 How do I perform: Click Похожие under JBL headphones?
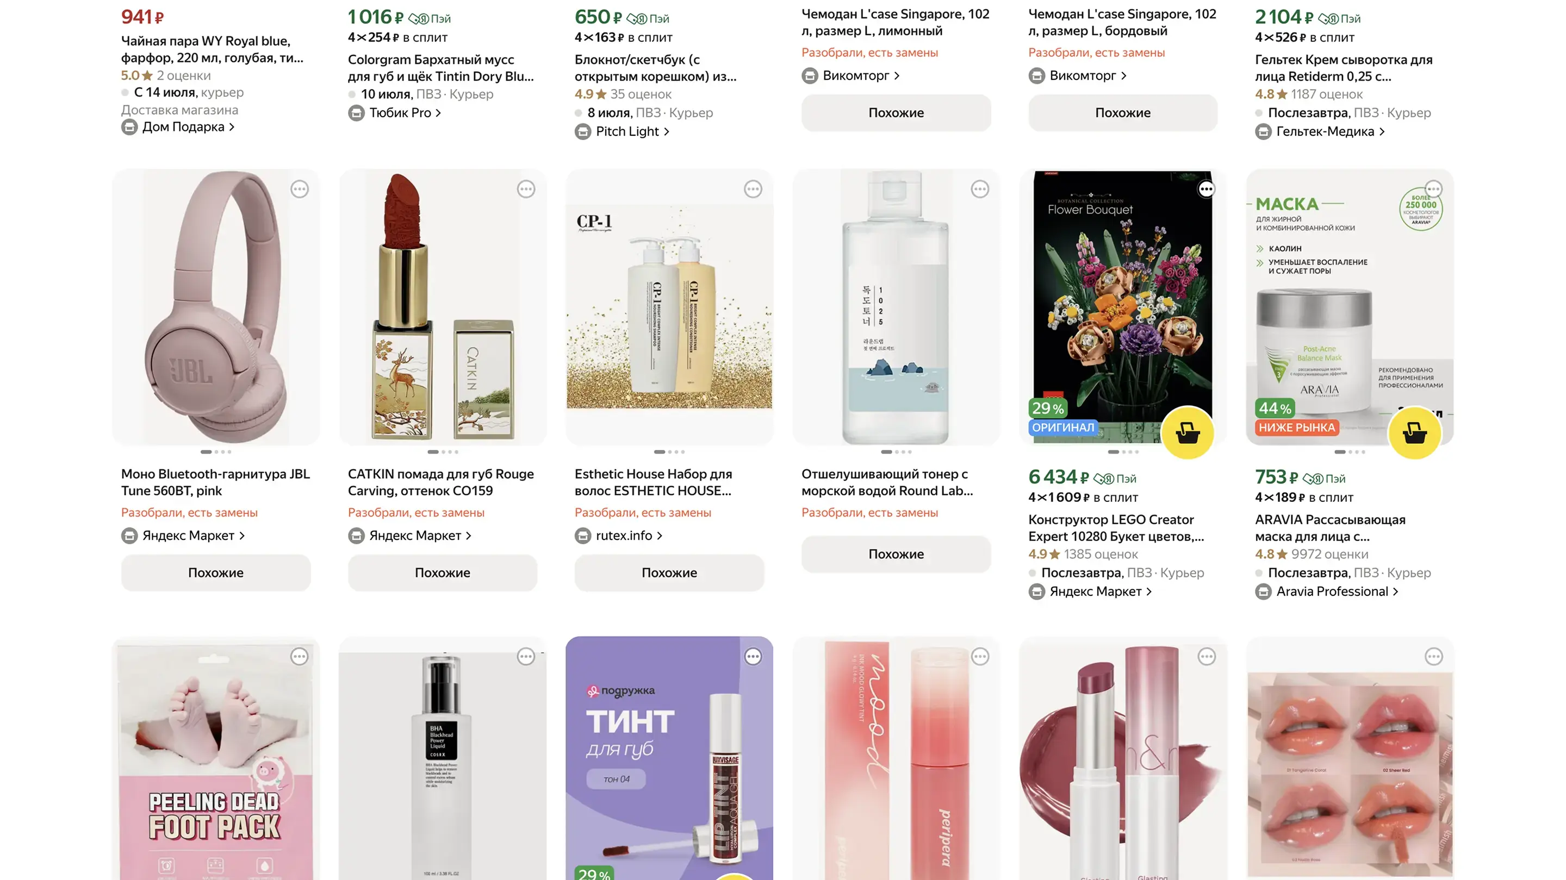(216, 573)
